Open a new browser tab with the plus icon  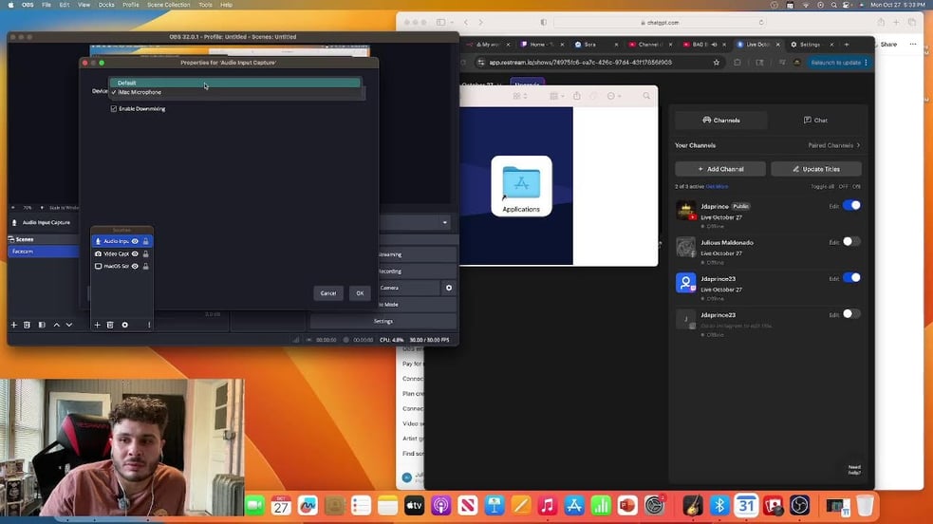click(x=846, y=45)
